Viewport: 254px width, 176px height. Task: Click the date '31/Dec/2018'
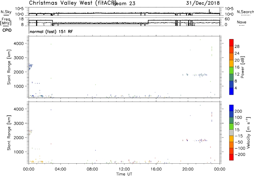203,3
